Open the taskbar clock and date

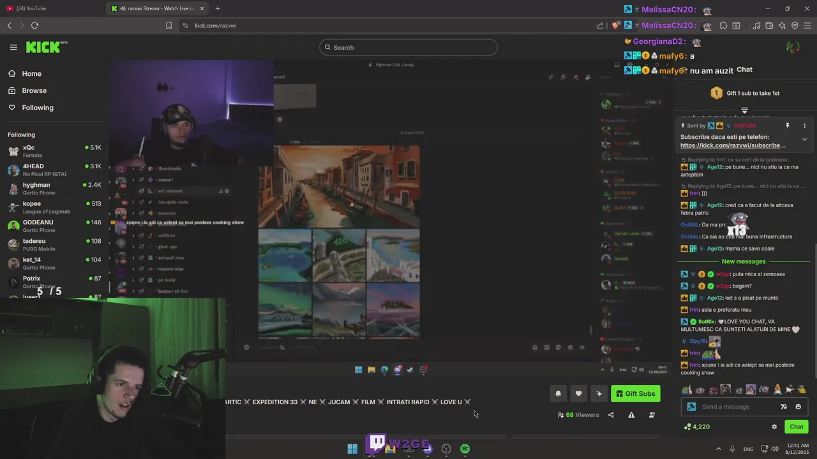798,449
